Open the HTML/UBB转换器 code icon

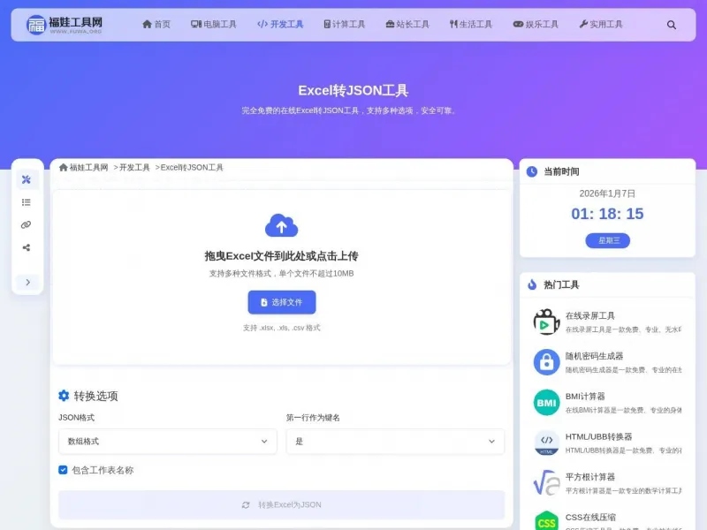(545, 442)
